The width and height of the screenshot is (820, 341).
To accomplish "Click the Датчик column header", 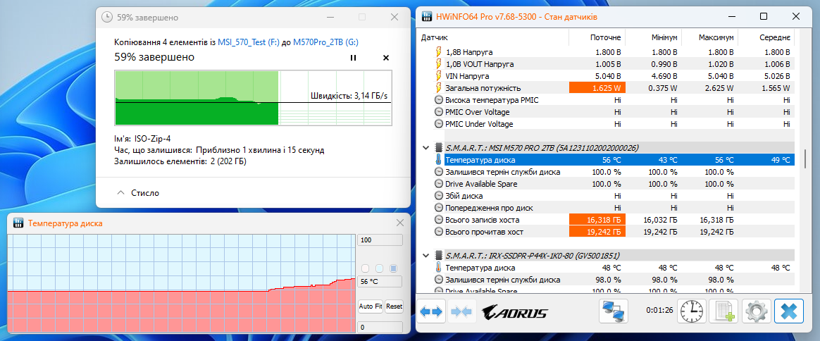I will pyautogui.click(x=434, y=38).
